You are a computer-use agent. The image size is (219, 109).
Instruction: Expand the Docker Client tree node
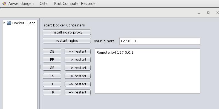(4, 23)
